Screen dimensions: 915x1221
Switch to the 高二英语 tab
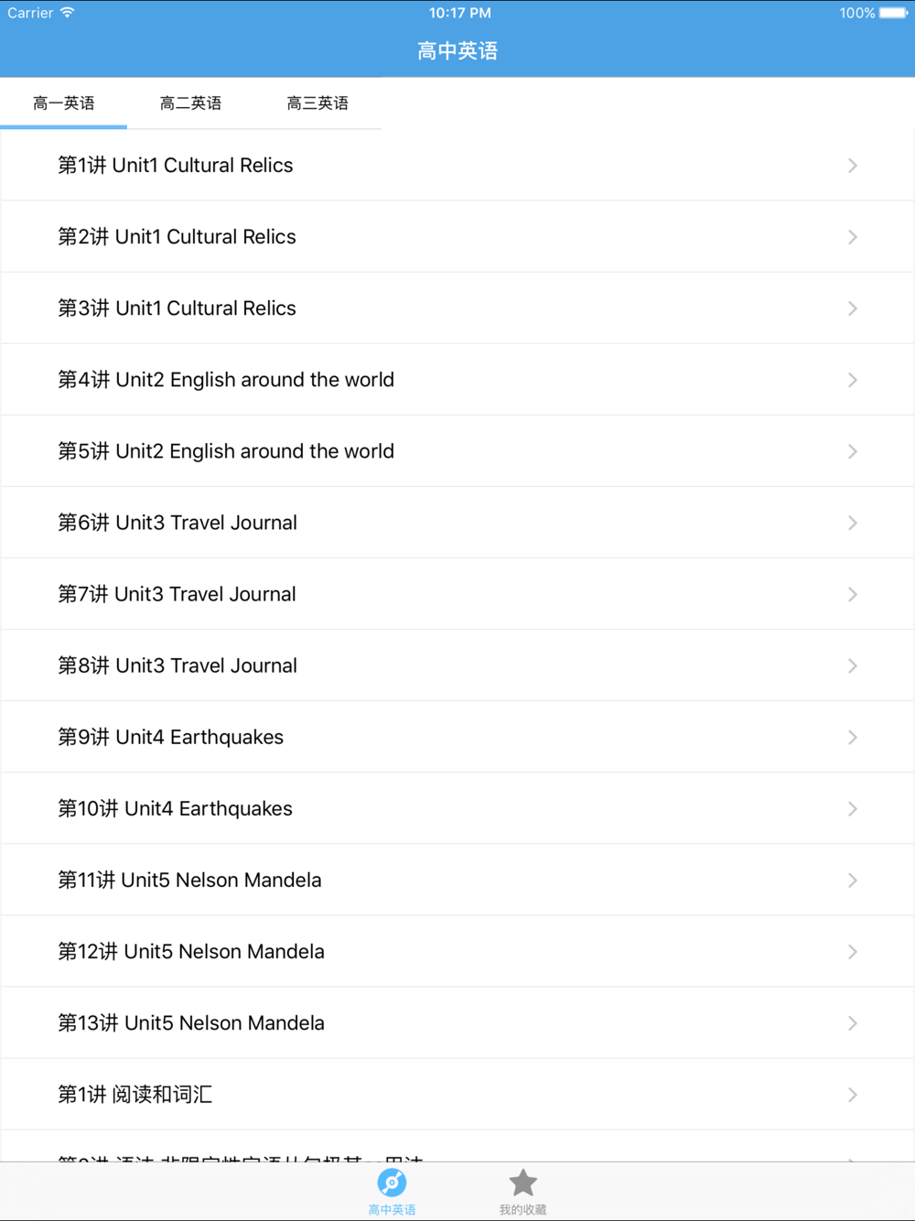[x=190, y=103]
